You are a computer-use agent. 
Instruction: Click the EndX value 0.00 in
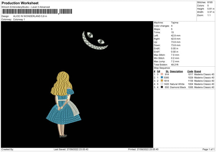(175, 48)
